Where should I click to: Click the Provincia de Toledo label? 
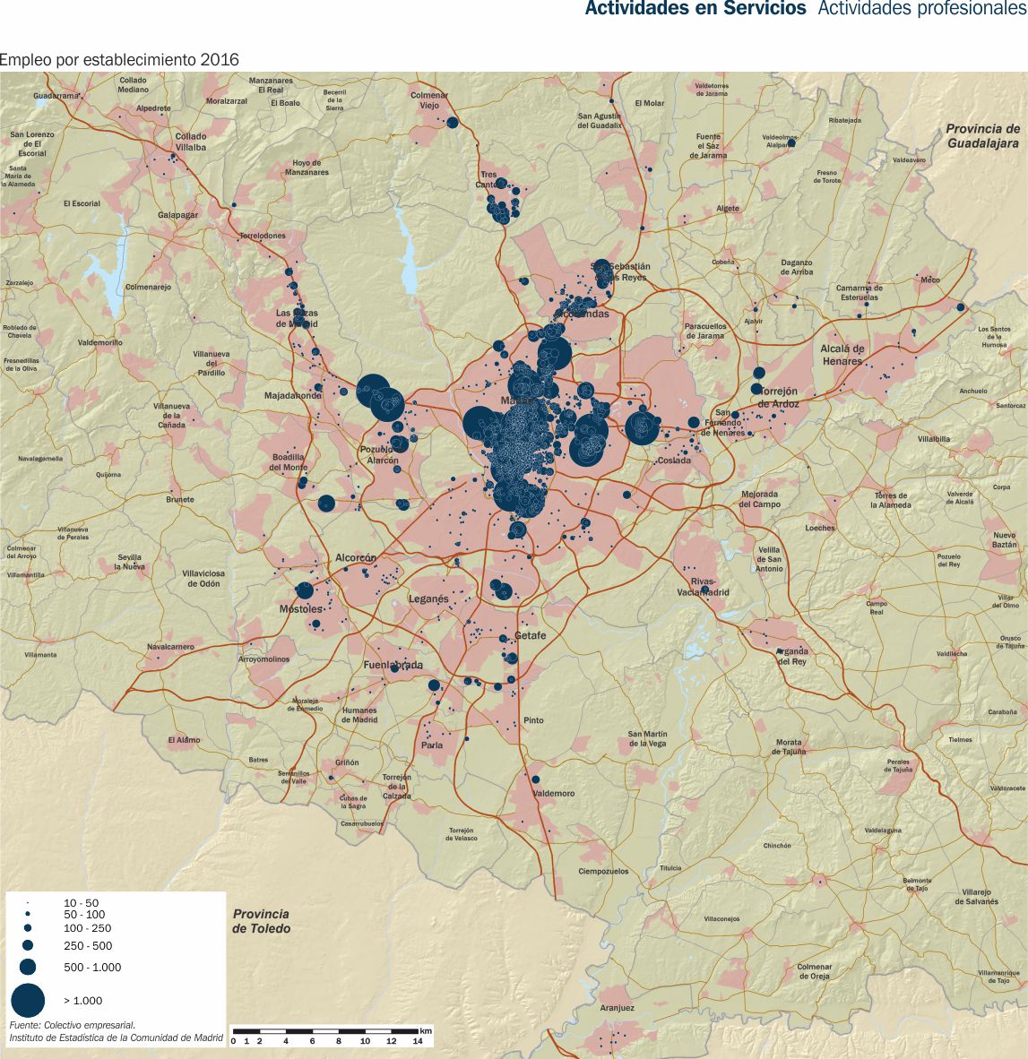pos(262,921)
